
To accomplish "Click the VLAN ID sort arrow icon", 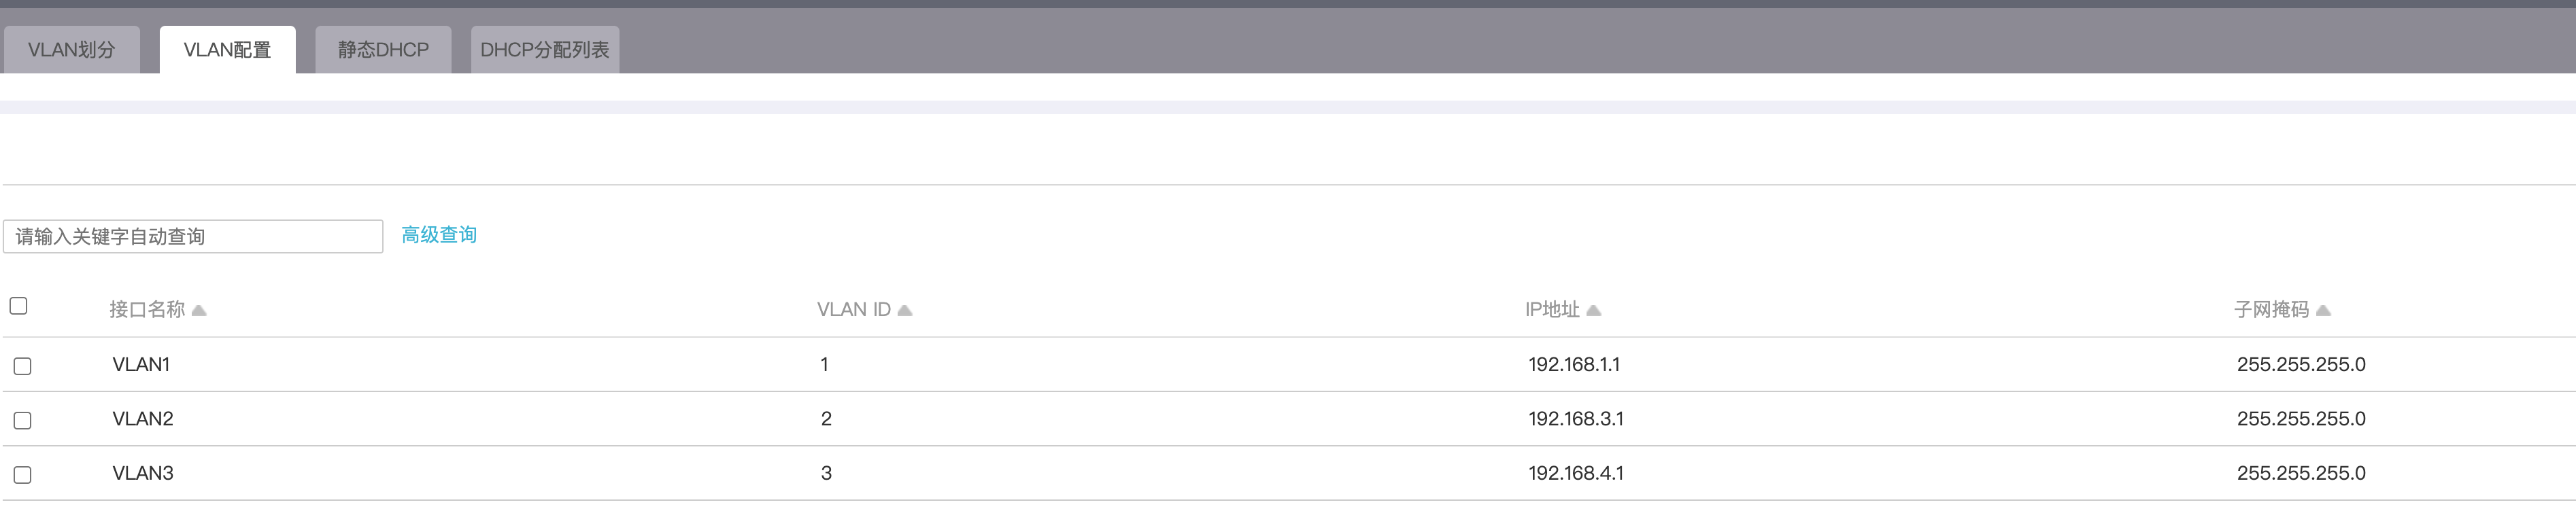I will 905,311.
